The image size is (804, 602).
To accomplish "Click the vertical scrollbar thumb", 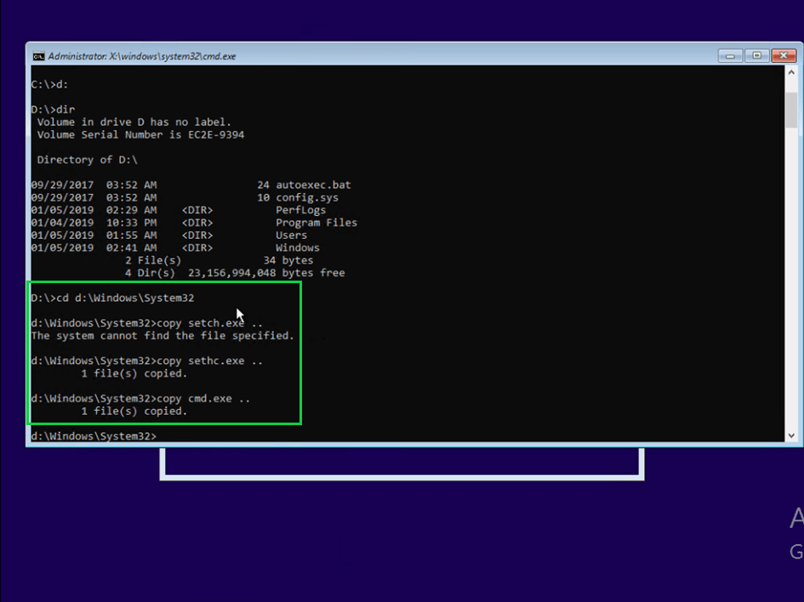I will (791, 106).
